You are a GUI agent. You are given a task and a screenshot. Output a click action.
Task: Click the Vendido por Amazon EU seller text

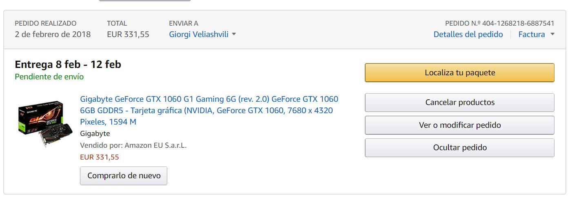(x=133, y=145)
